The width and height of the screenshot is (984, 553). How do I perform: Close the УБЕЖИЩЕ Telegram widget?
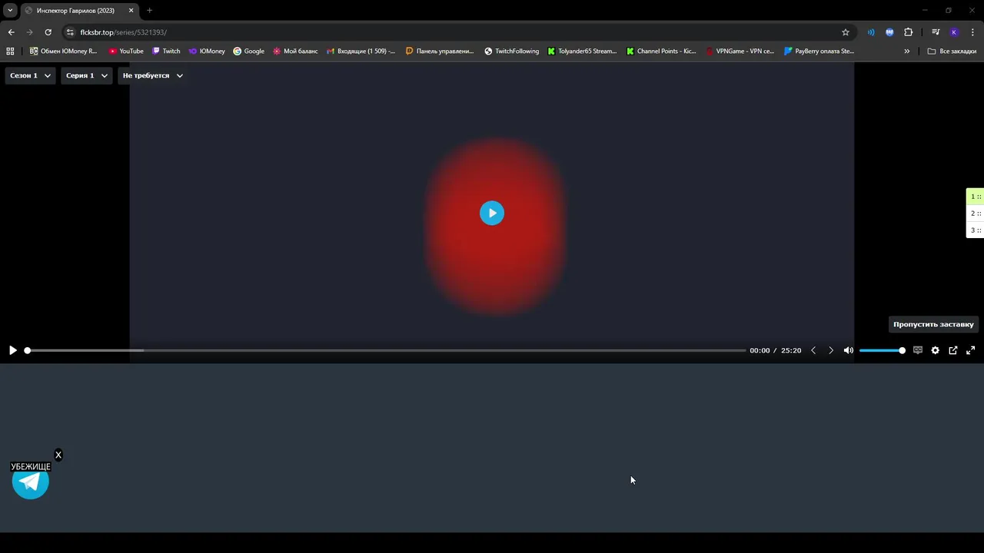coord(58,455)
